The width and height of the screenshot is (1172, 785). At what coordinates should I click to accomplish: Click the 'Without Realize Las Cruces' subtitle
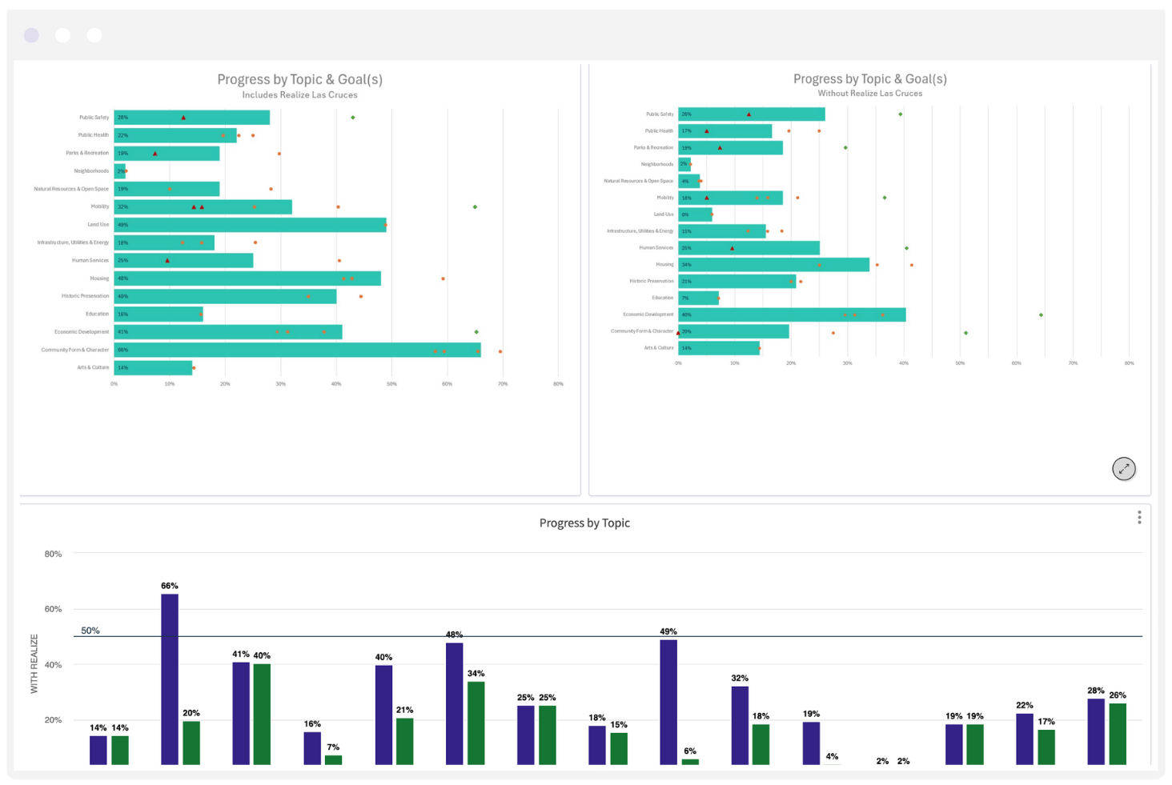(870, 94)
